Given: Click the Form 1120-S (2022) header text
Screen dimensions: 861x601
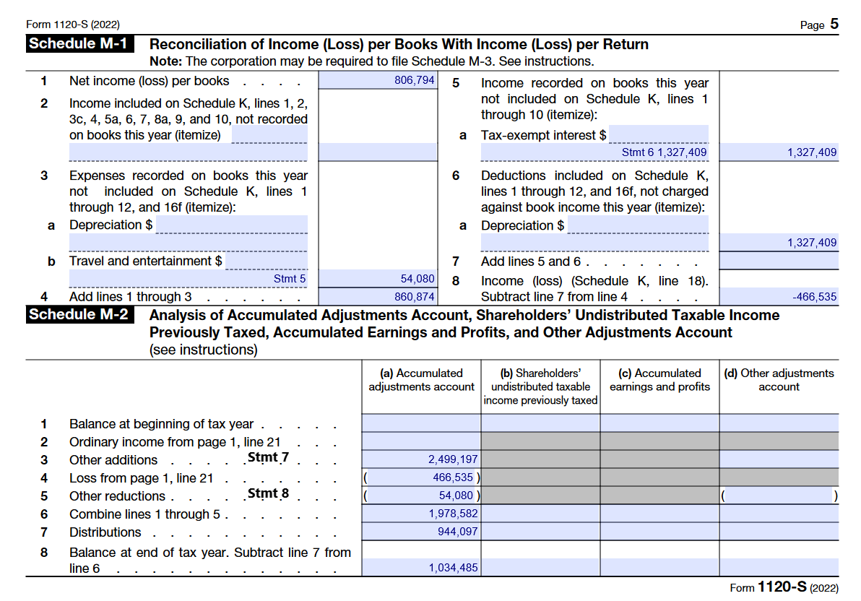Looking at the screenshot, I should [x=72, y=24].
